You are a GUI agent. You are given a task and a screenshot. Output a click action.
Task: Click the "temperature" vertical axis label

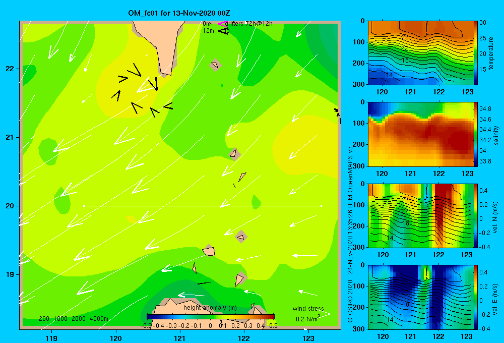coord(491,53)
